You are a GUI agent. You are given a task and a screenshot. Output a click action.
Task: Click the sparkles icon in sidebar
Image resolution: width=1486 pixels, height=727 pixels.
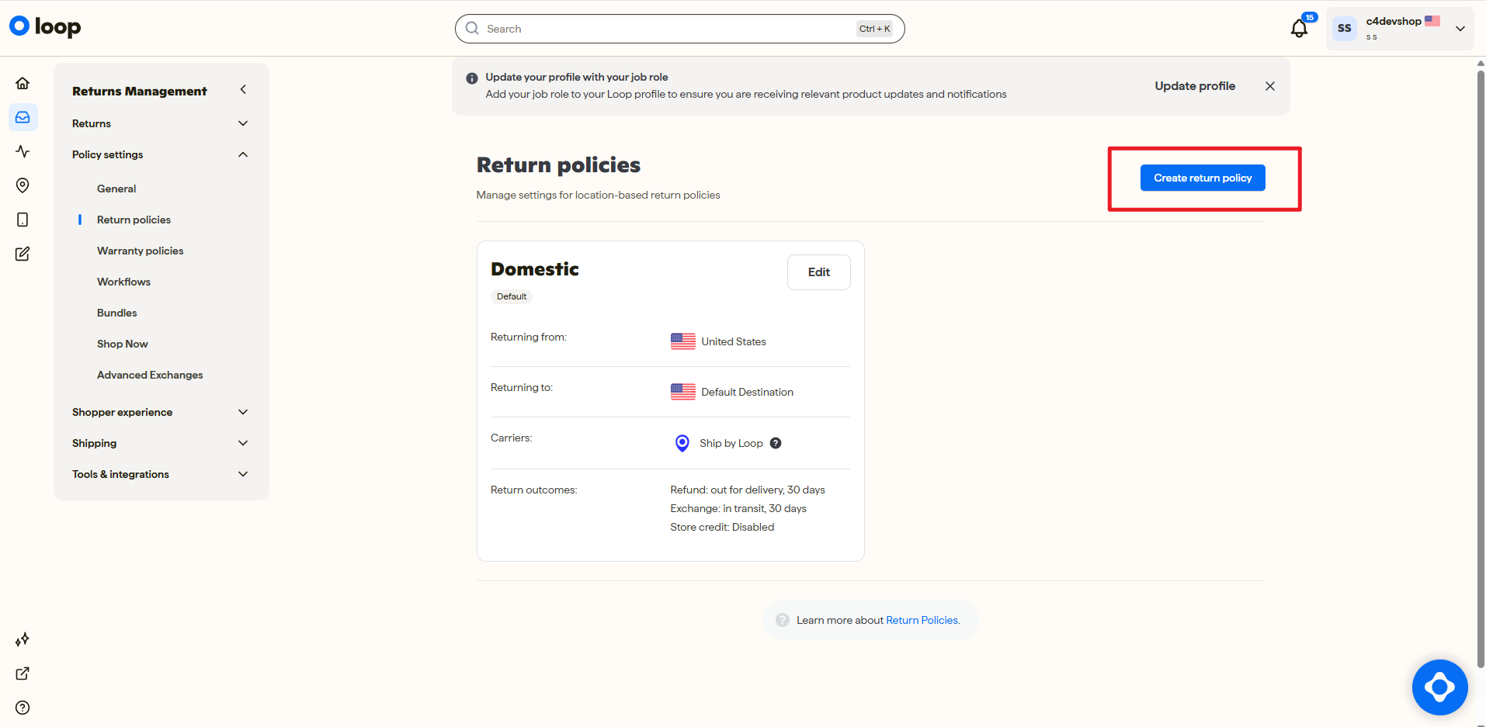click(23, 639)
